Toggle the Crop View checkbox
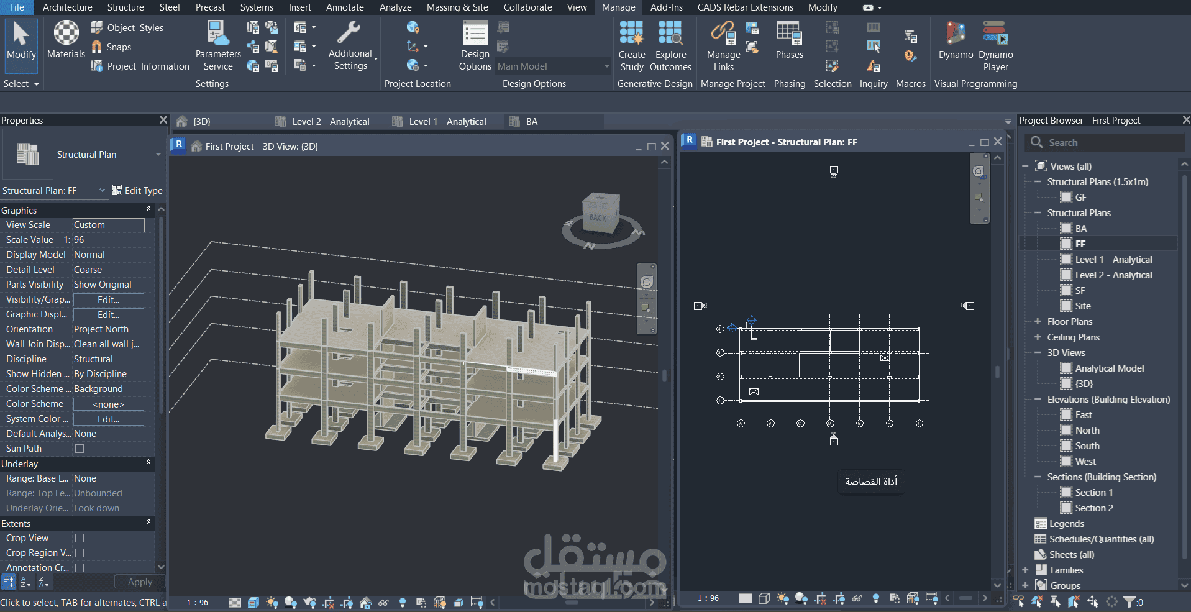The height and width of the screenshot is (612, 1191). pos(80,538)
